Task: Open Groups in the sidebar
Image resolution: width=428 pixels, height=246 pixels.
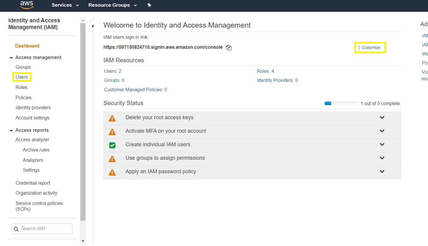Action: click(23, 67)
